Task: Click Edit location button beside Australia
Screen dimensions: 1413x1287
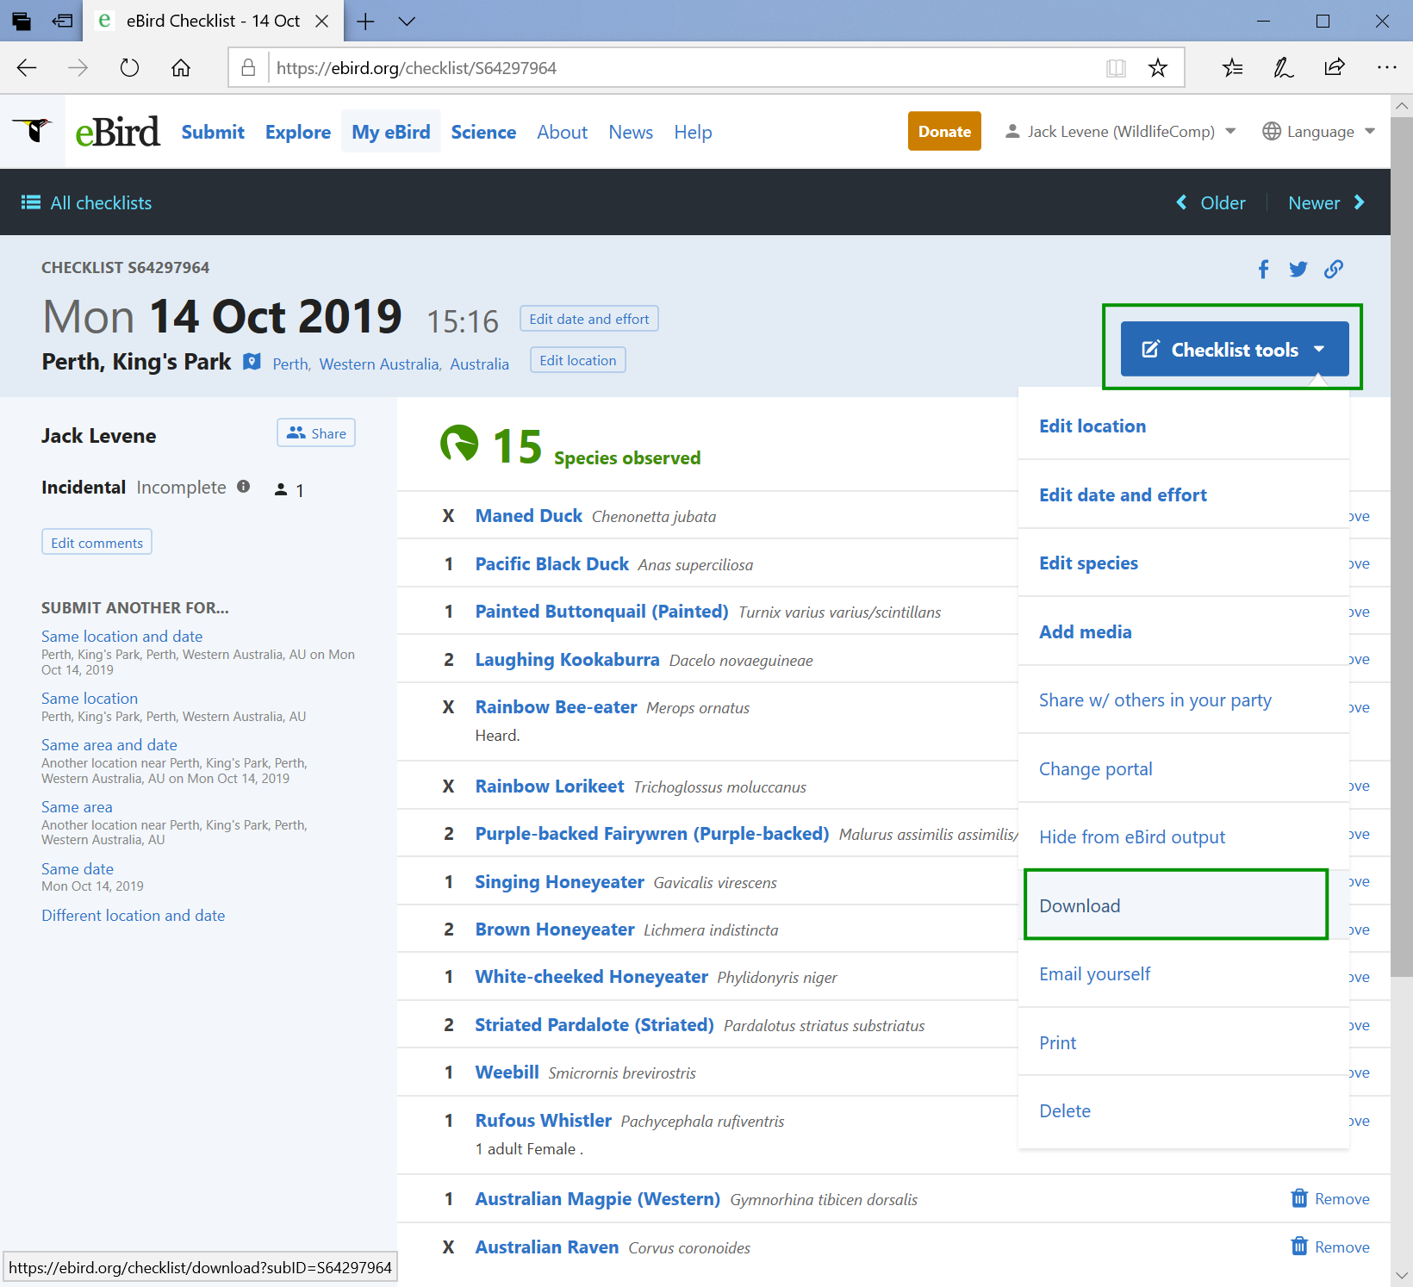Action: click(x=578, y=360)
